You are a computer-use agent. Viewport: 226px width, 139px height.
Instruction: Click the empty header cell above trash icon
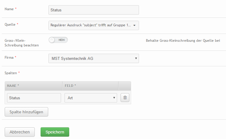125,86
